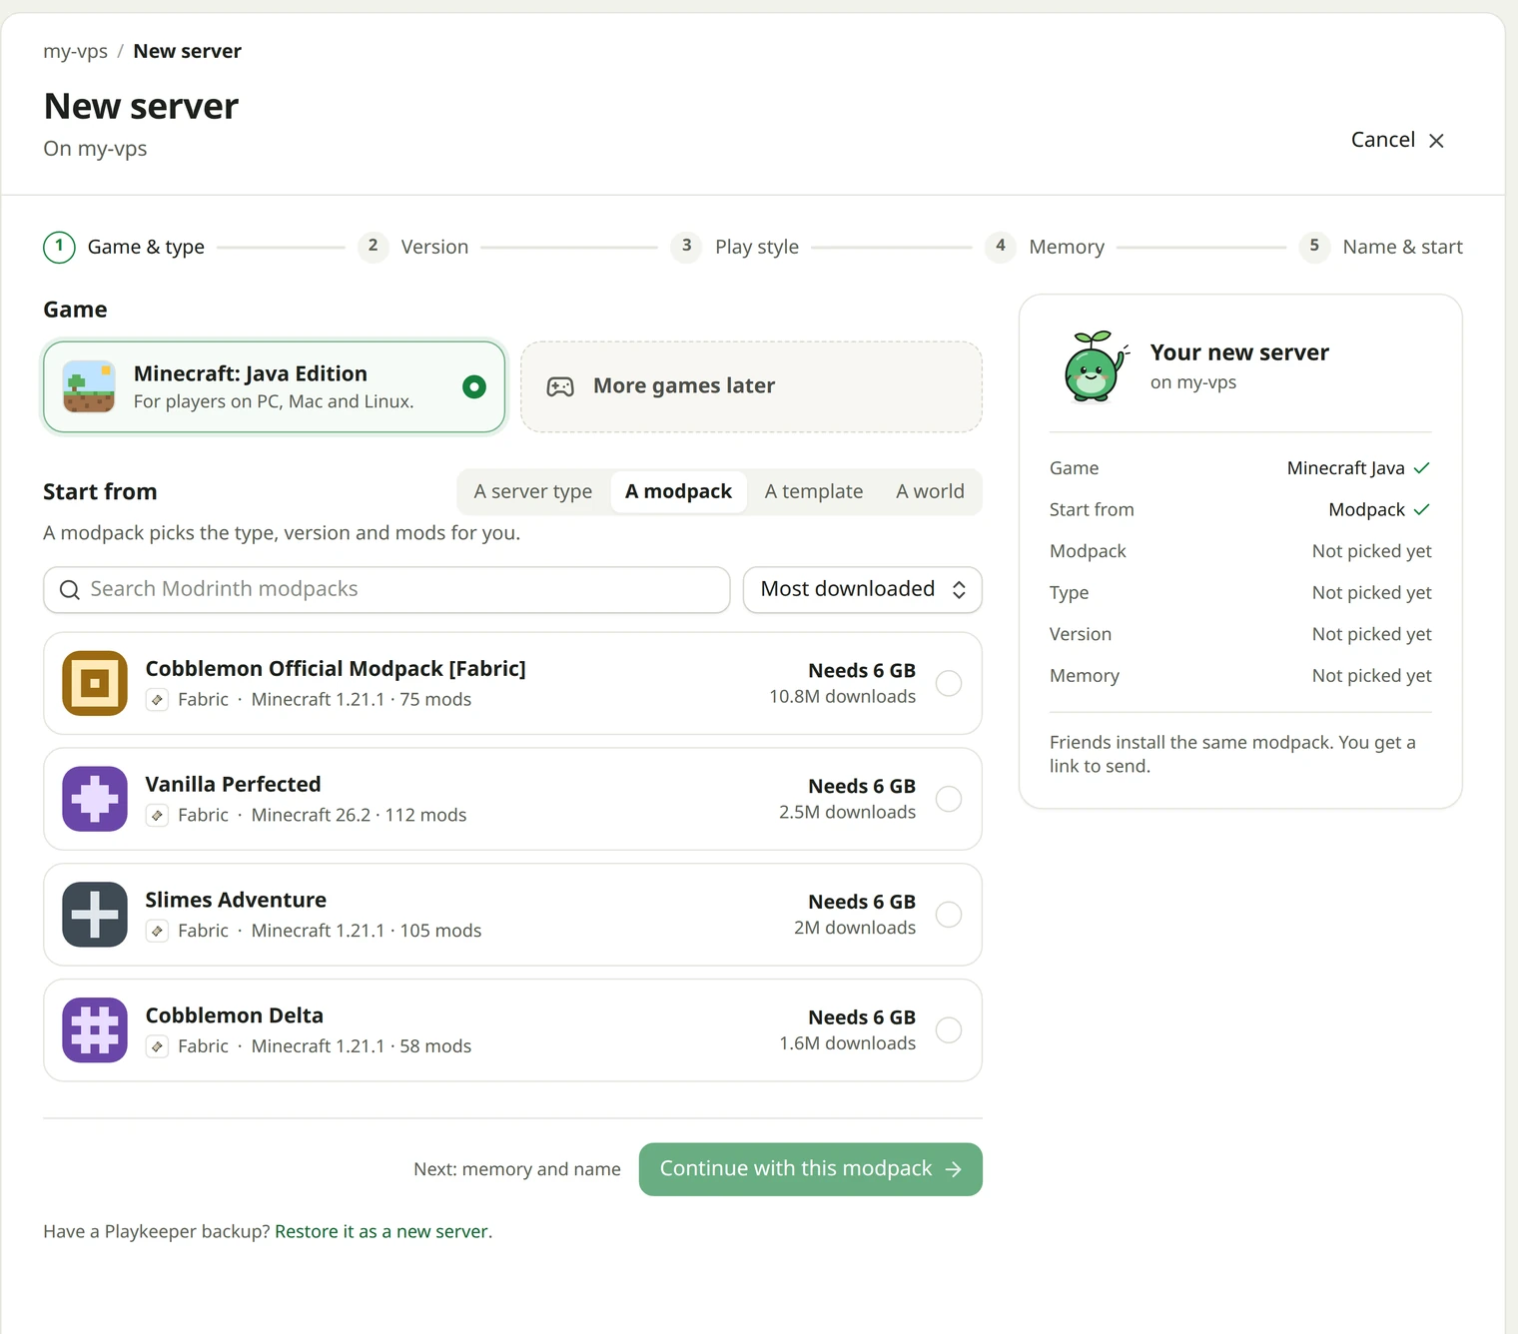Click the Your new server heading

pyautogui.click(x=1239, y=353)
